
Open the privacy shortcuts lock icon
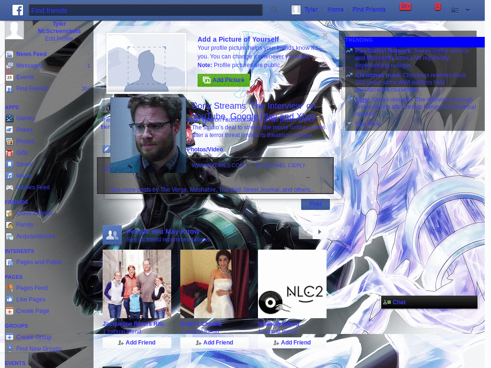coord(455,11)
